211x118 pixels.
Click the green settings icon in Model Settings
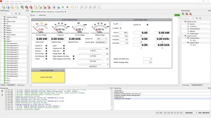pyautogui.click(x=183, y=14)
